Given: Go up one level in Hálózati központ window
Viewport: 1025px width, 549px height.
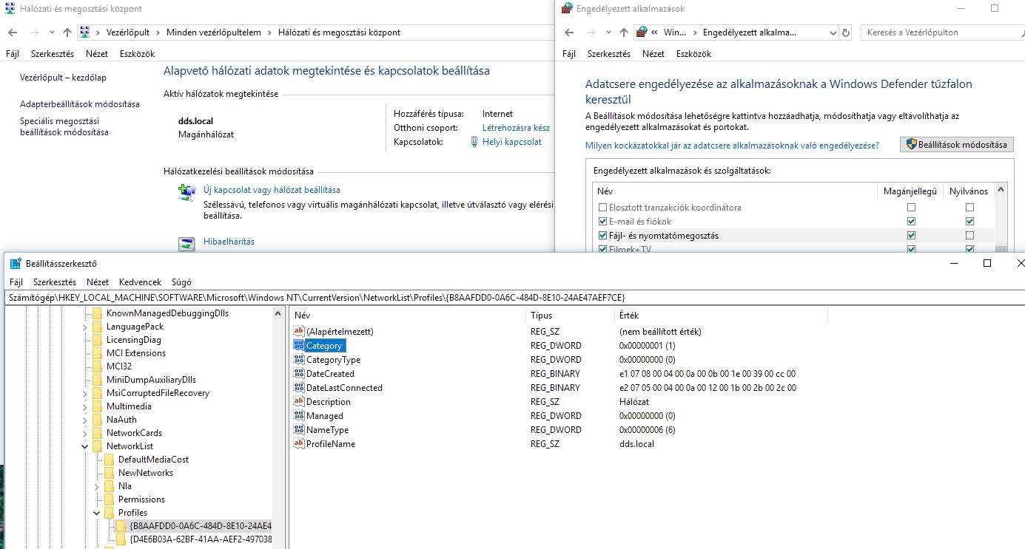Looking at the screenshot, I should (67, 33).
